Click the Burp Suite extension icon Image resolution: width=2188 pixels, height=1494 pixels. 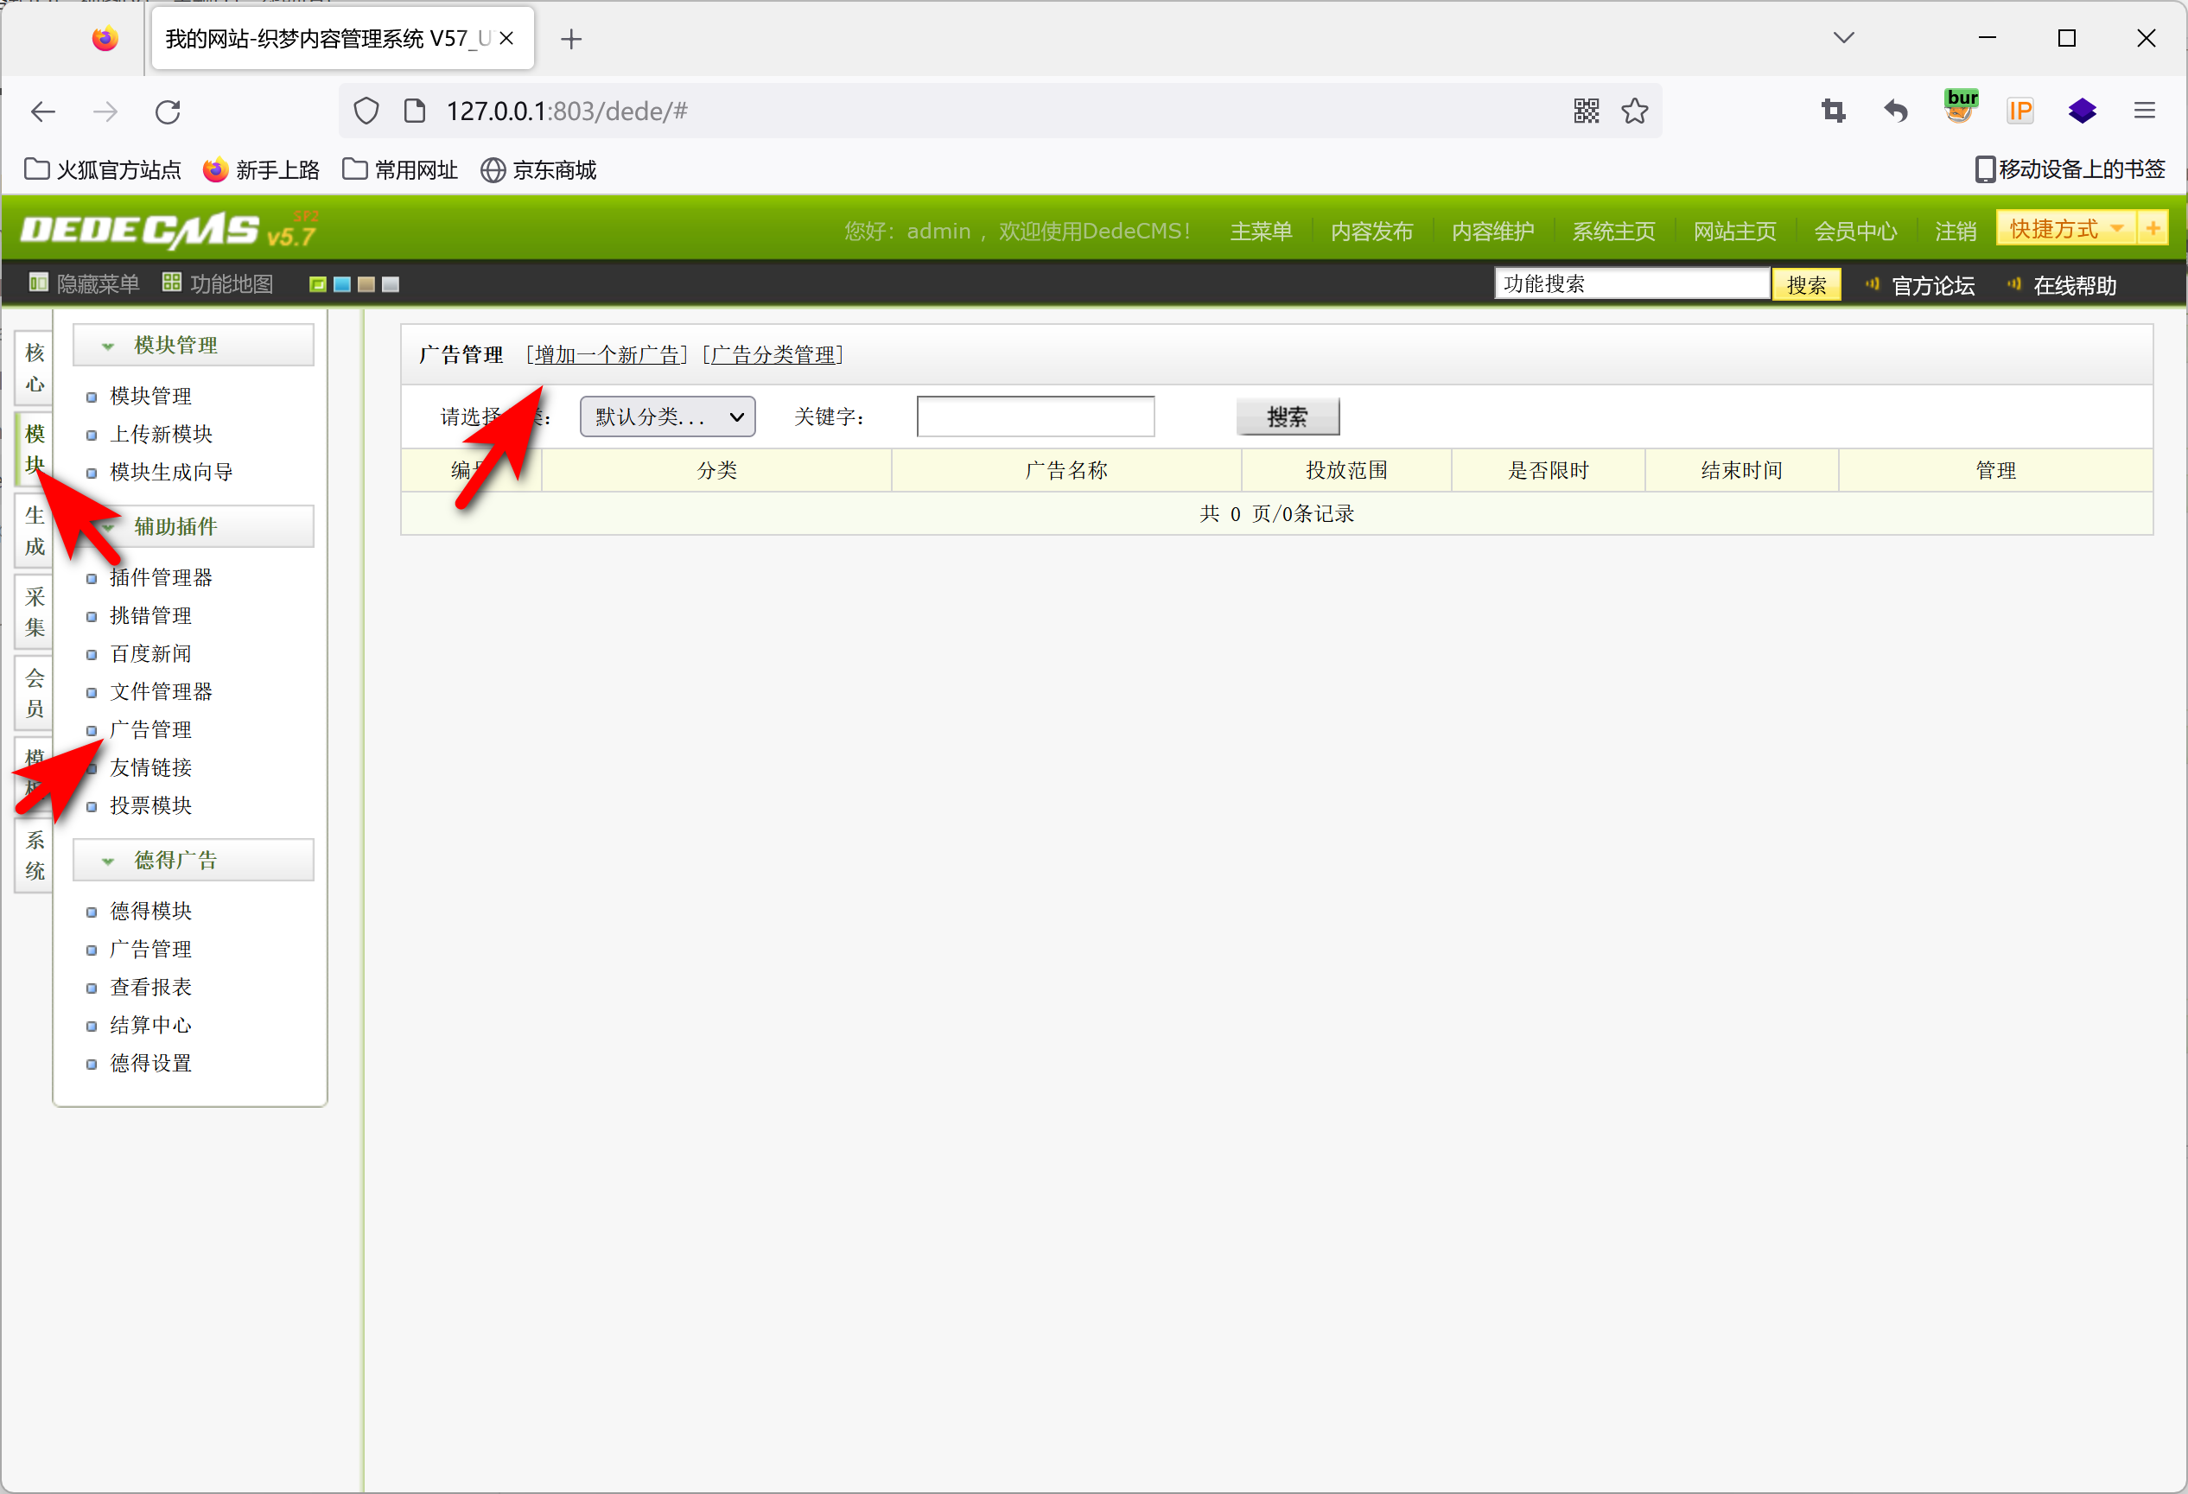click(x=1960, y=108)
